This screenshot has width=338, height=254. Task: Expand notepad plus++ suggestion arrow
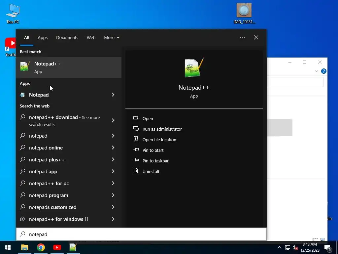click(x=113, y=159)
